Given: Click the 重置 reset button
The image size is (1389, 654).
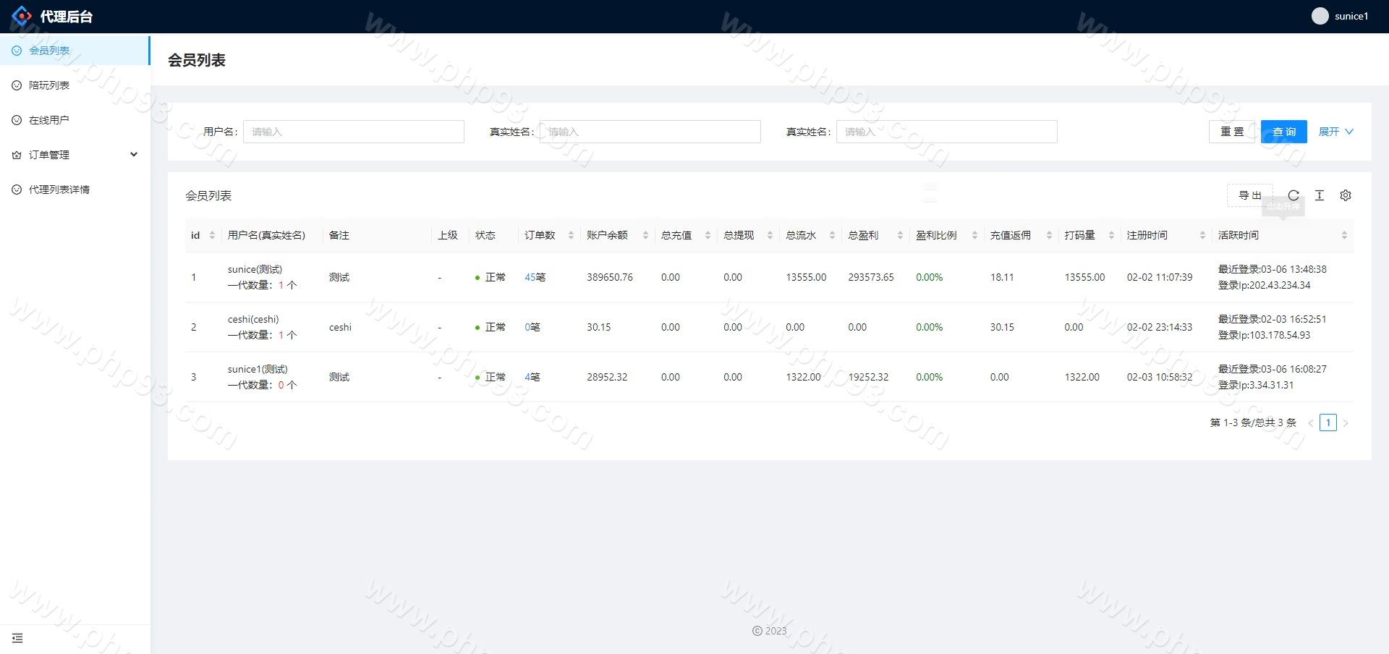Looking at the screenshot, I should [x=1231, y=132].
